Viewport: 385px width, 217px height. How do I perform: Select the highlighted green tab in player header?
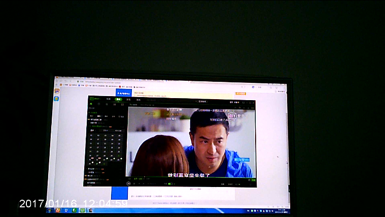tap(118, 100)
